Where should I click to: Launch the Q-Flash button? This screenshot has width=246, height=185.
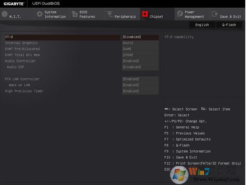pos(229,25)
